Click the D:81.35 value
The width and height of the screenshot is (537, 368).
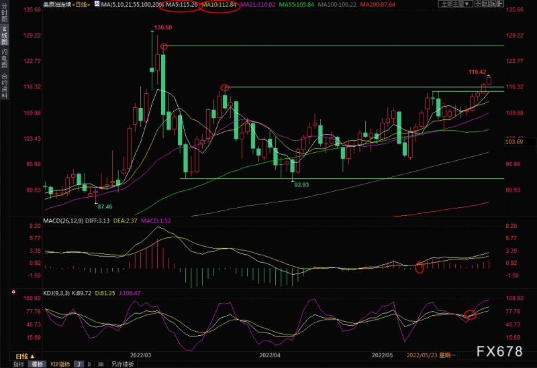click(x=105, y=293)
